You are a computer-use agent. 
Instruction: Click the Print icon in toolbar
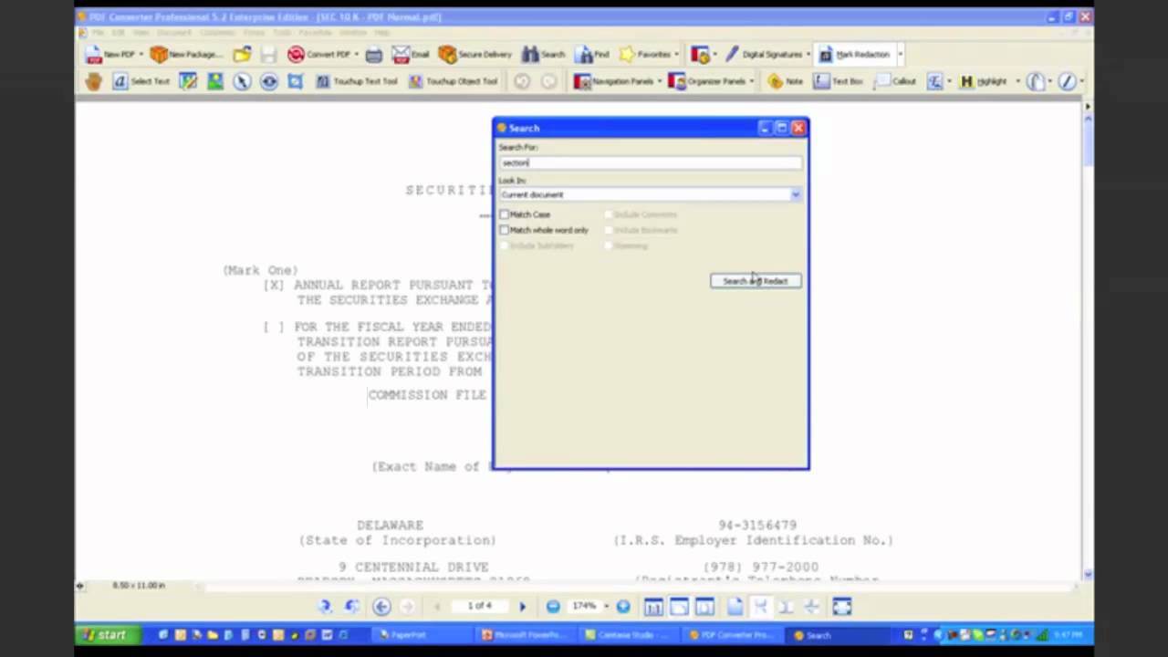374,55
